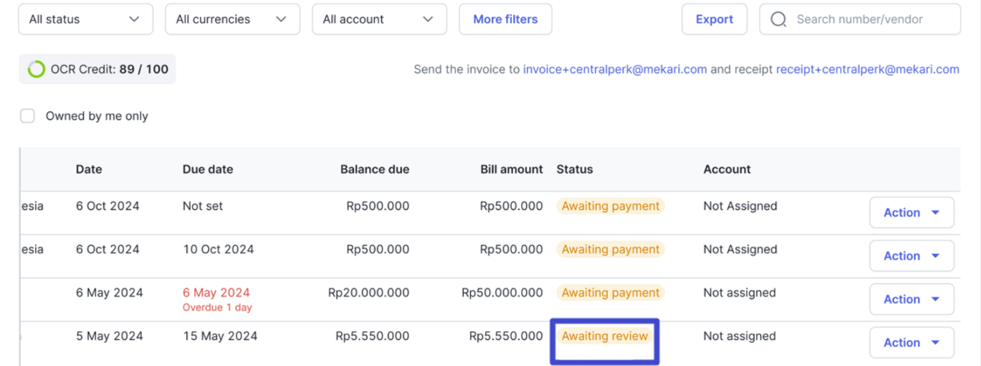This screenshot has width=981, height=366.
Task: Open Action menu for the first bill row
Action: [912, 213]
